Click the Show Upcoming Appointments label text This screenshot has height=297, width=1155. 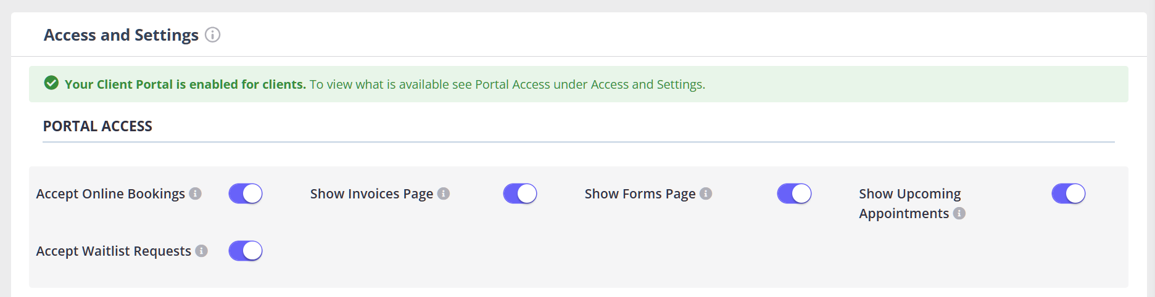909,203
